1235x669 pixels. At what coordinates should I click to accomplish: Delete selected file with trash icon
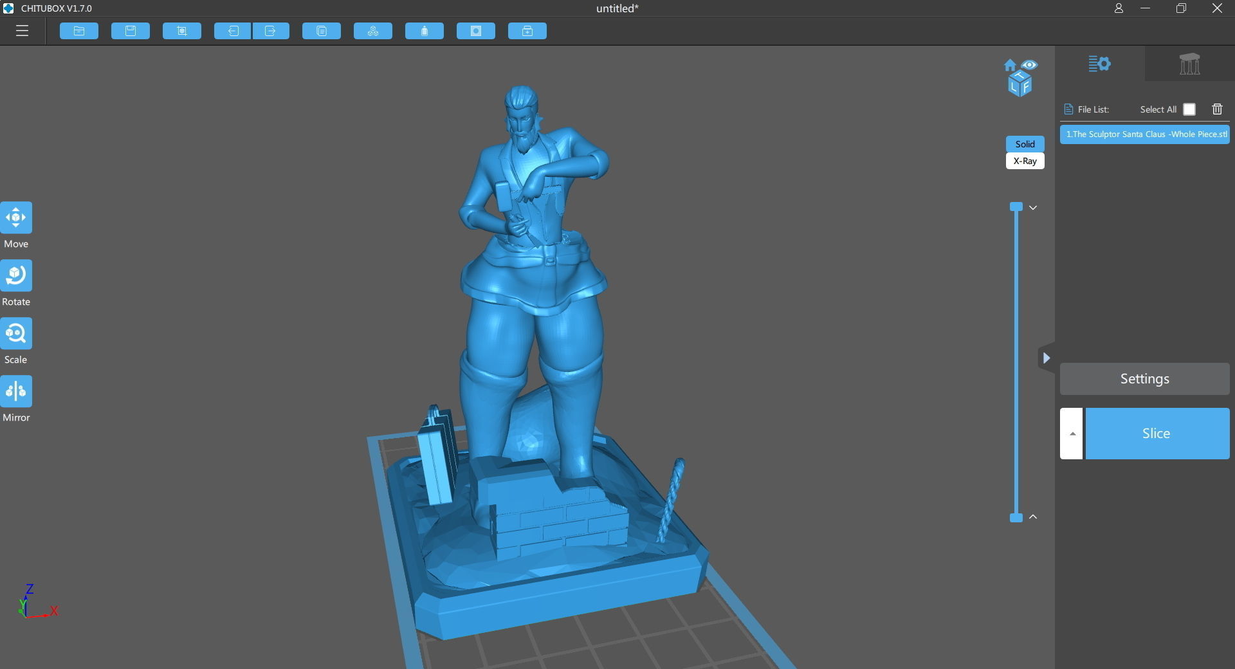[x=1217, y=109]
